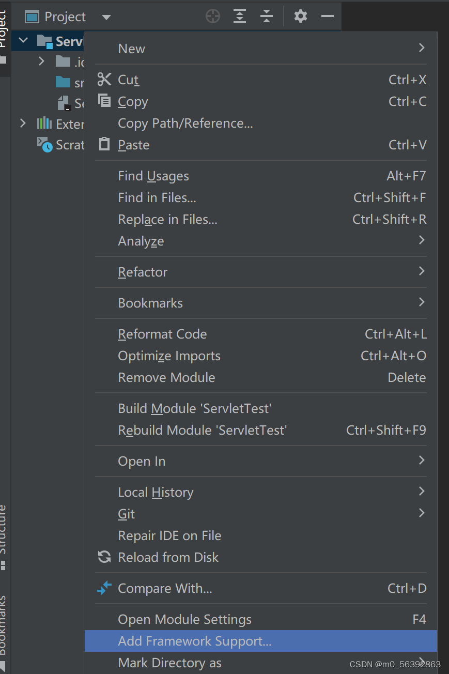Click the Copy pages icon
This screenshot has width=449, height=674.
pos(104,101)
